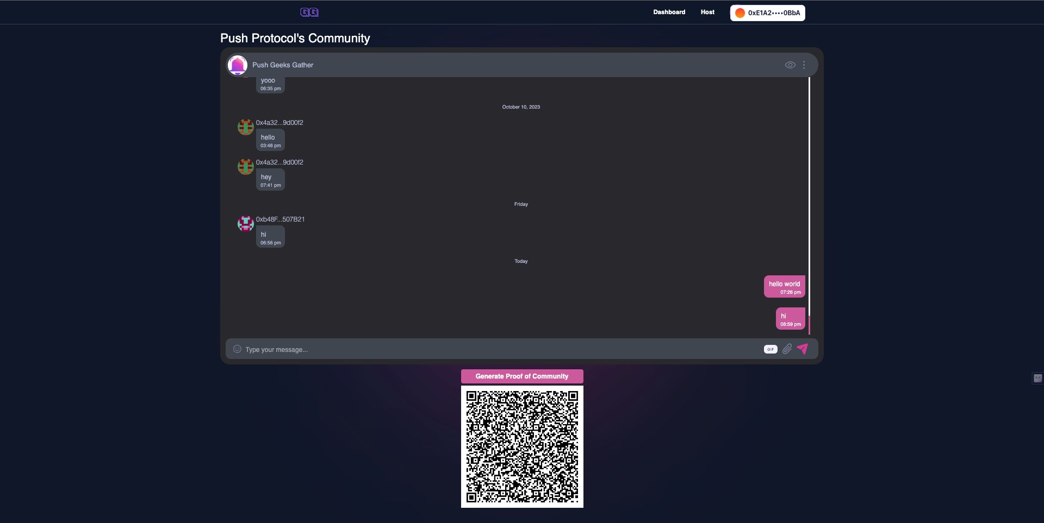This screenshot has height=523, width=1044.
Task: Select the 'hi' message at 06:56 pm
Action: click(x=270, y=237)
